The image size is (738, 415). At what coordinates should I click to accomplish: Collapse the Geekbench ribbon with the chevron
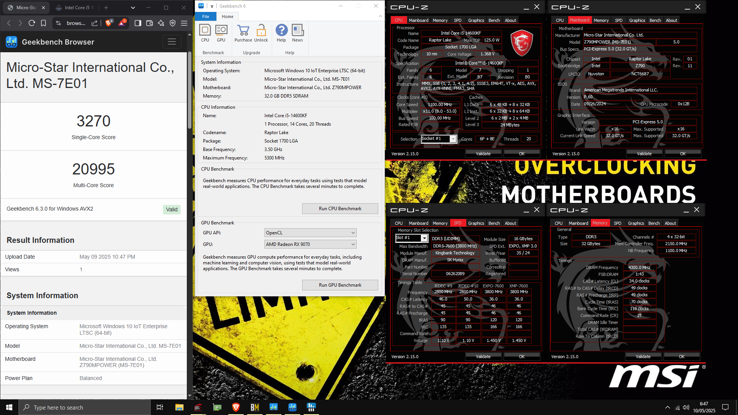click(380, 16)
